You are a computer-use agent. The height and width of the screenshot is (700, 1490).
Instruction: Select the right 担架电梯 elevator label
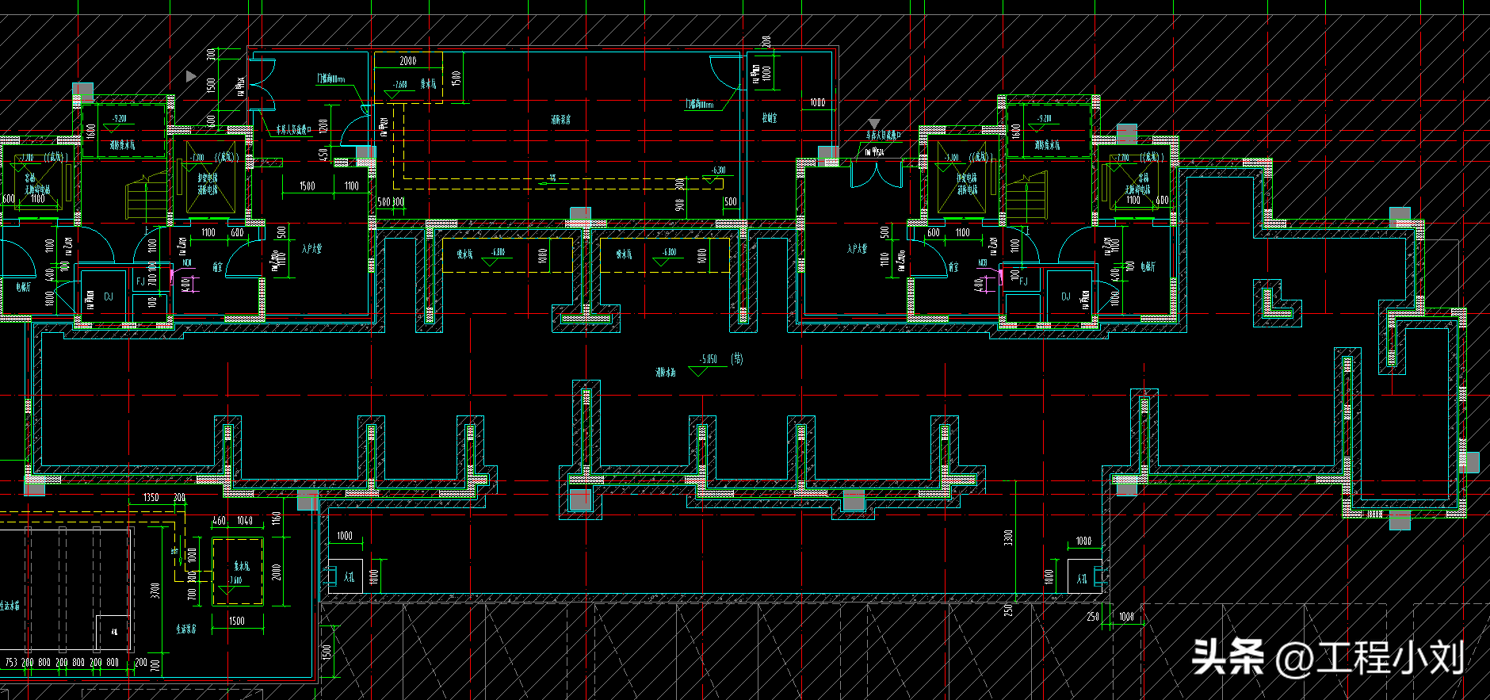click(x=967, y=179)
